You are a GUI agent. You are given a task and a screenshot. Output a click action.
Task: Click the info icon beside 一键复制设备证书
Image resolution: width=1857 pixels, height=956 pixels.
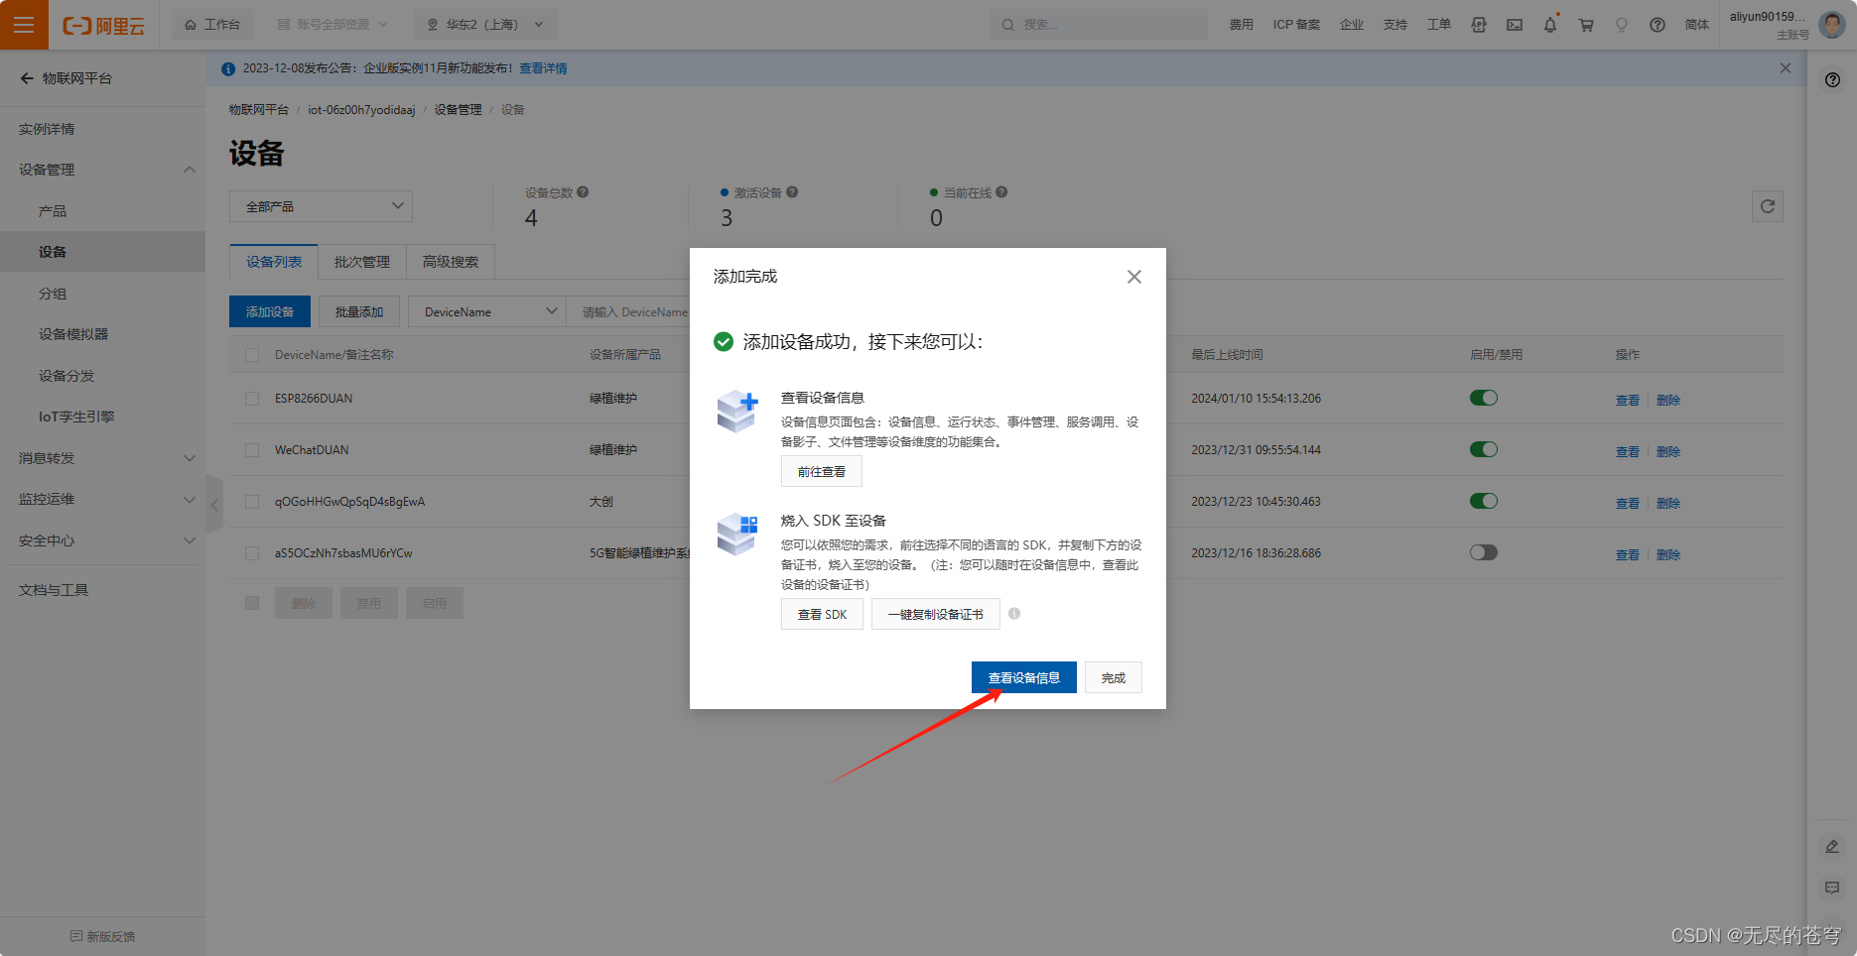tap(1014, 614)
